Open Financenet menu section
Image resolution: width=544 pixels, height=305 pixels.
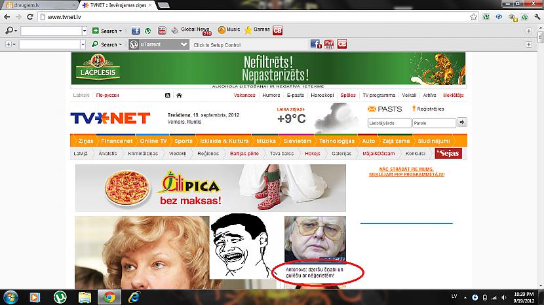tap(117, 141)
